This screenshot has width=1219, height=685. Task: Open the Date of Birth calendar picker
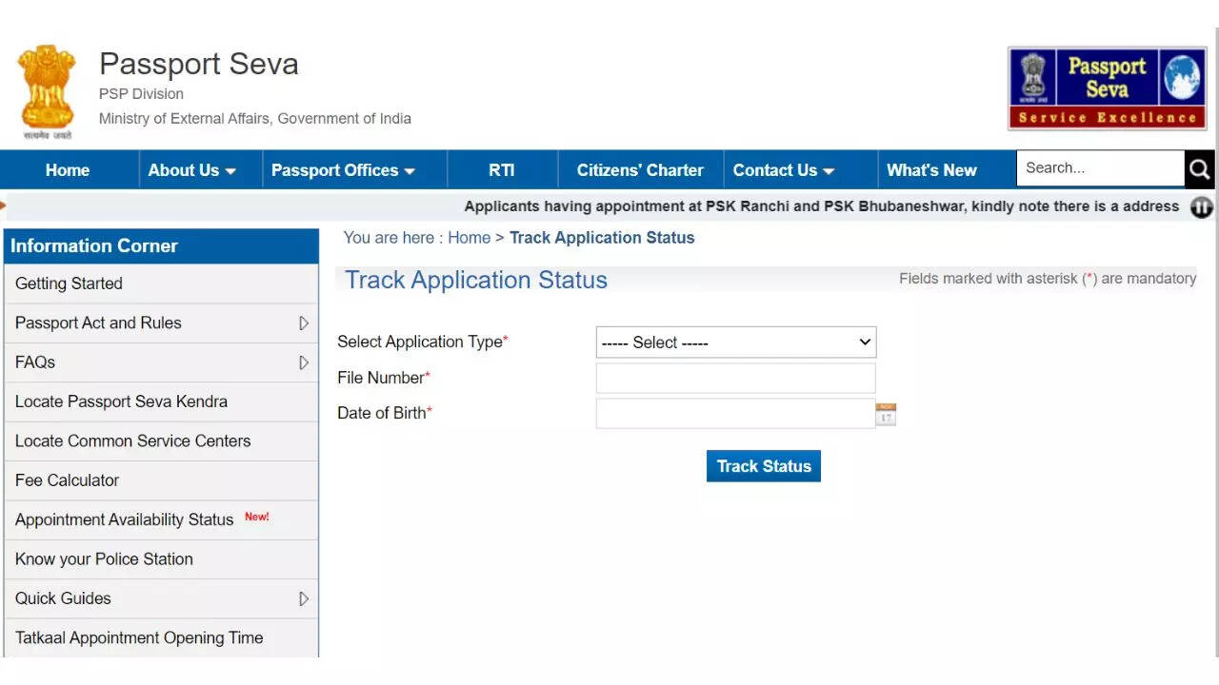point(886,414)
